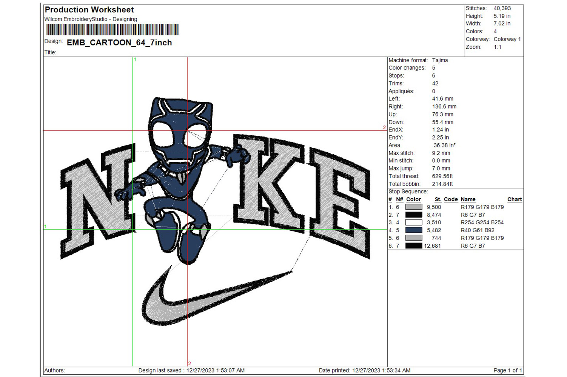Click the black swatch in stop 2
567x377 pixels.
coord(413,215)
